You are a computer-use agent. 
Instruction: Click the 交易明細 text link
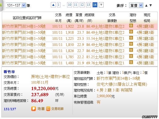click(x=57, y=109)
